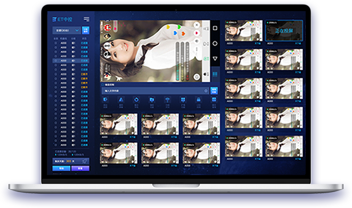Click the purple button at sidebar bottom
The image size is (352, 208).
click(x=80, y=168)
